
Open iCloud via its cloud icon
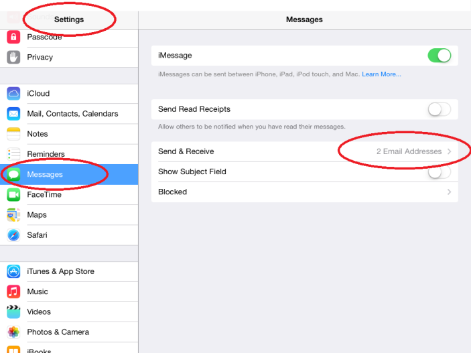[x=13, y=94]
